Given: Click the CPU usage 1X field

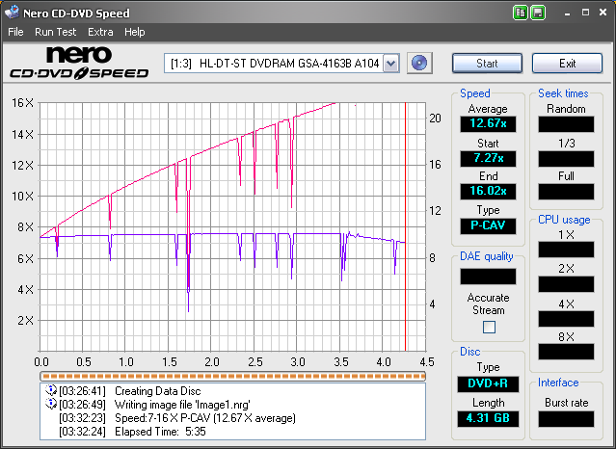Looking at the screenshot, I should click(566, 250).
